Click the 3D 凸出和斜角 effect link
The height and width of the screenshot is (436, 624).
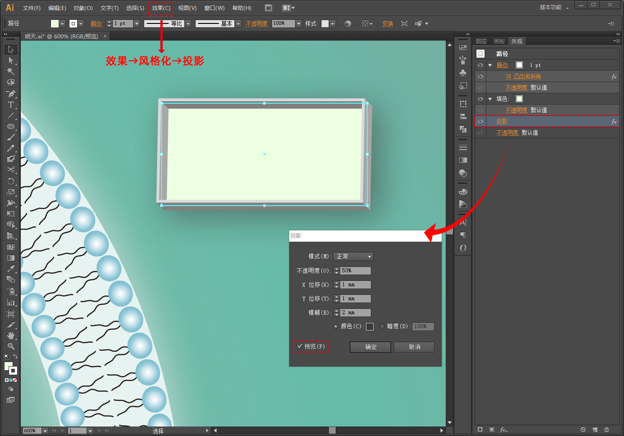(x=523, y=77)
